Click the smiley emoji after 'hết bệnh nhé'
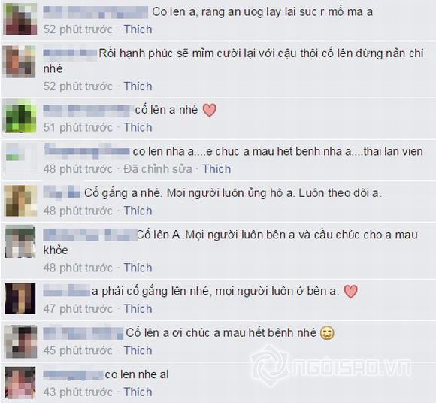The height and width of the screenshot is (403, 436). pyautogui.click(x=327, y=333)
